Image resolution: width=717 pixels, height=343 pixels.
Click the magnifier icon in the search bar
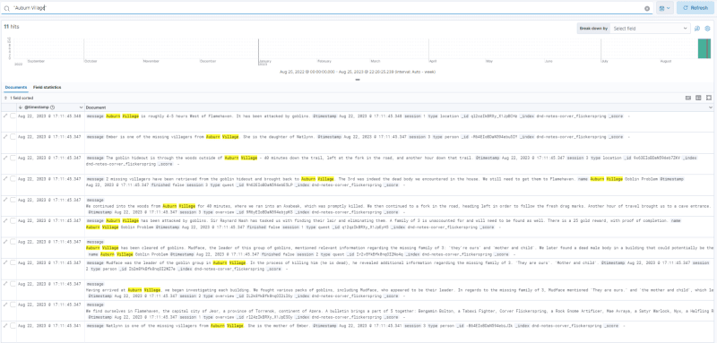[x=6, y=8]
